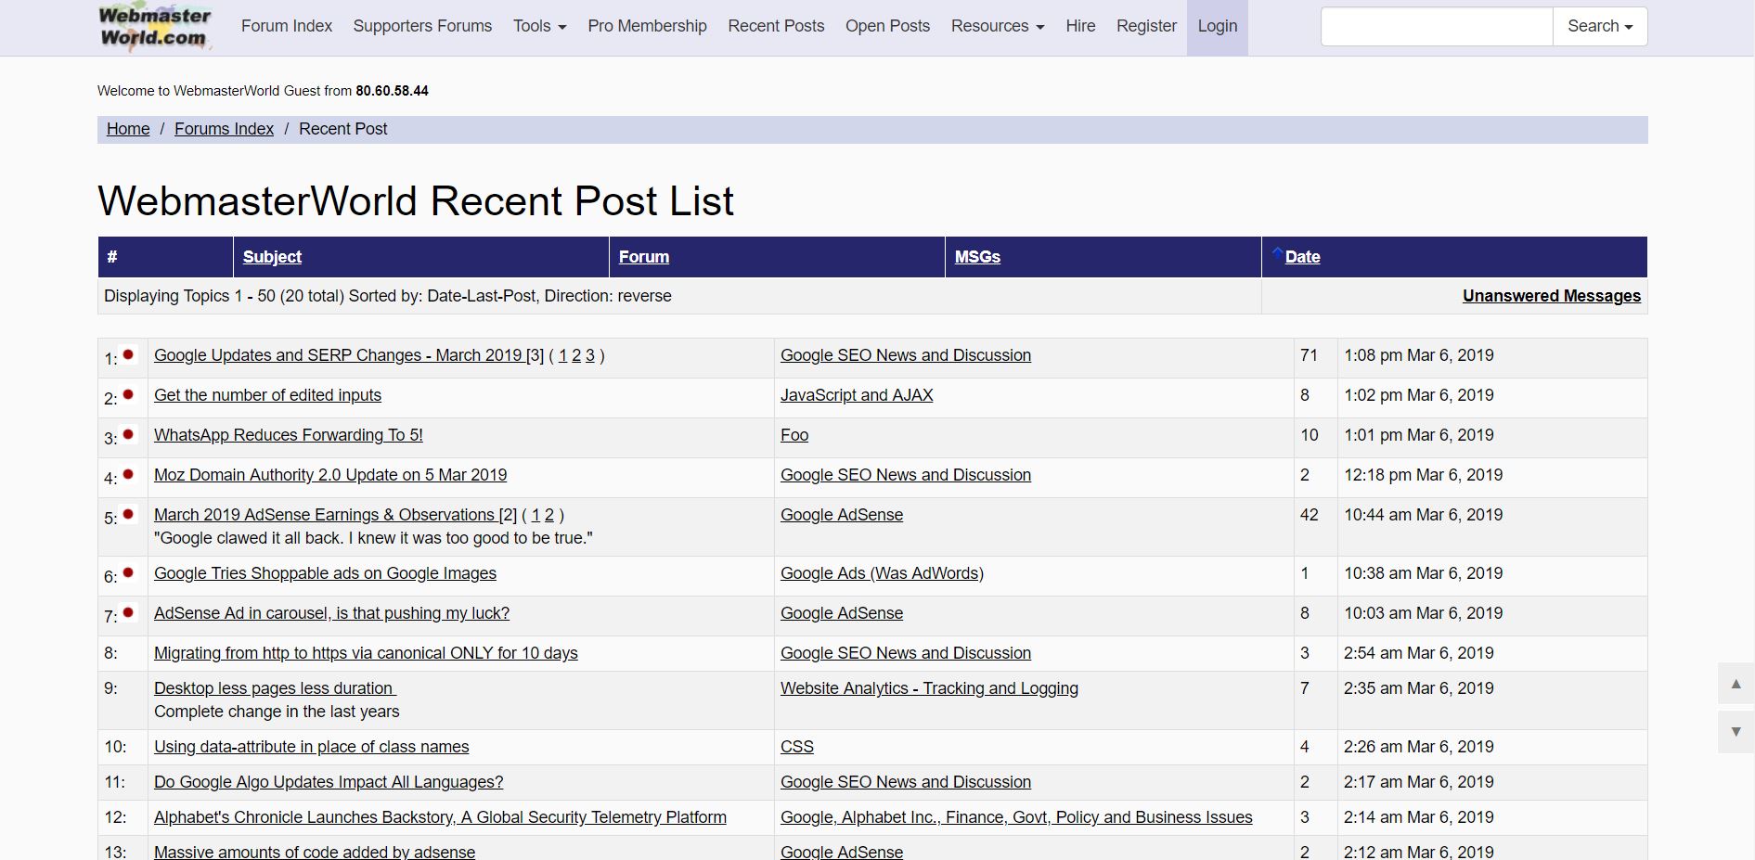This screenshot has height=860, width=1755.
Task: Click the scroll-to-bottom arrow button
Action: [1736, 732]
